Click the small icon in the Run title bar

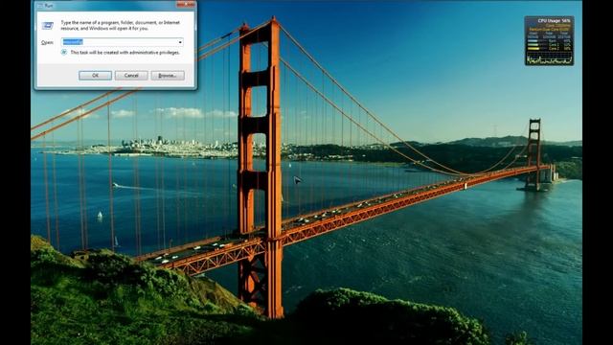(40, 6)
